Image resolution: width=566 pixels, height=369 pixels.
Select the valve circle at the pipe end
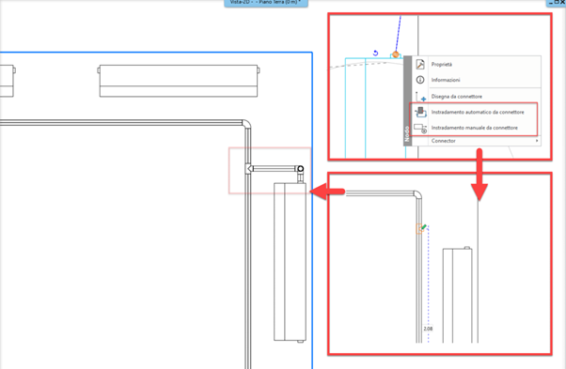[300, 168]
